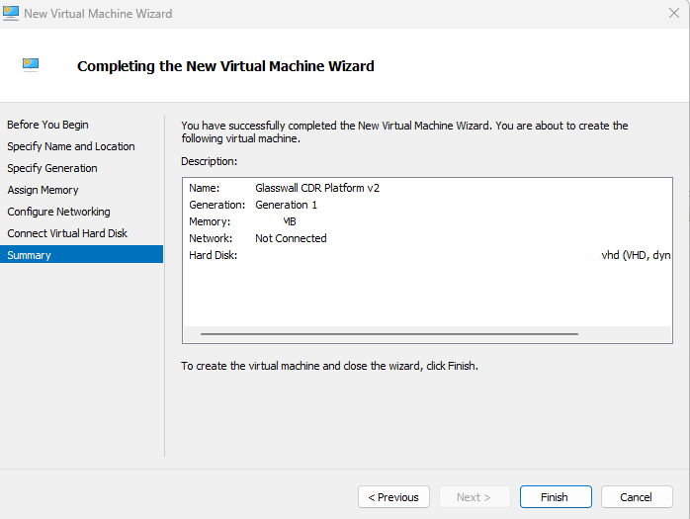Click the Not Connected network value
690x519 pixels.
click(291, 238)
